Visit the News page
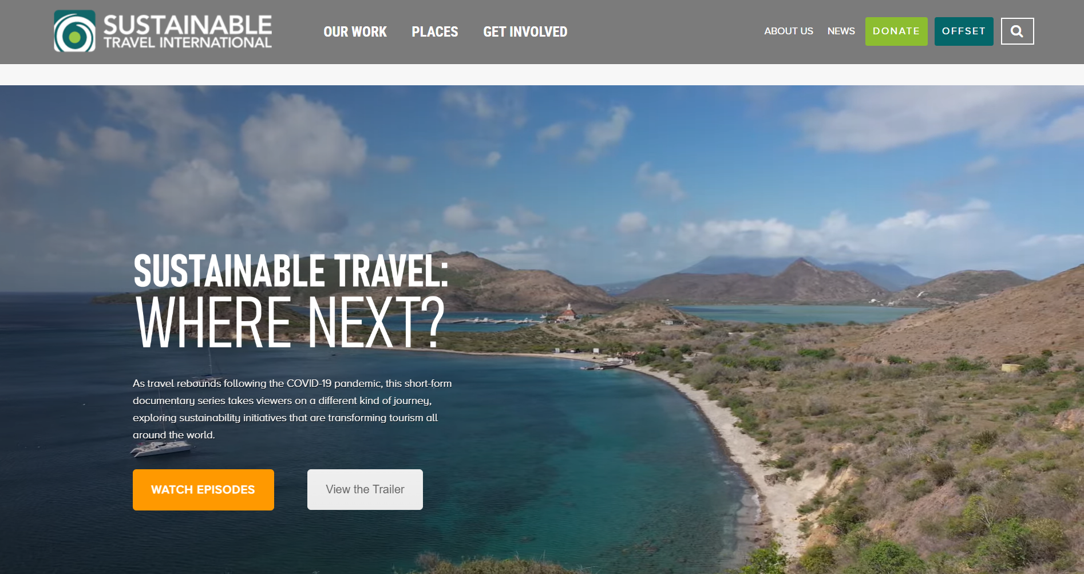The image size is (1084, 574). coord(841,31)
